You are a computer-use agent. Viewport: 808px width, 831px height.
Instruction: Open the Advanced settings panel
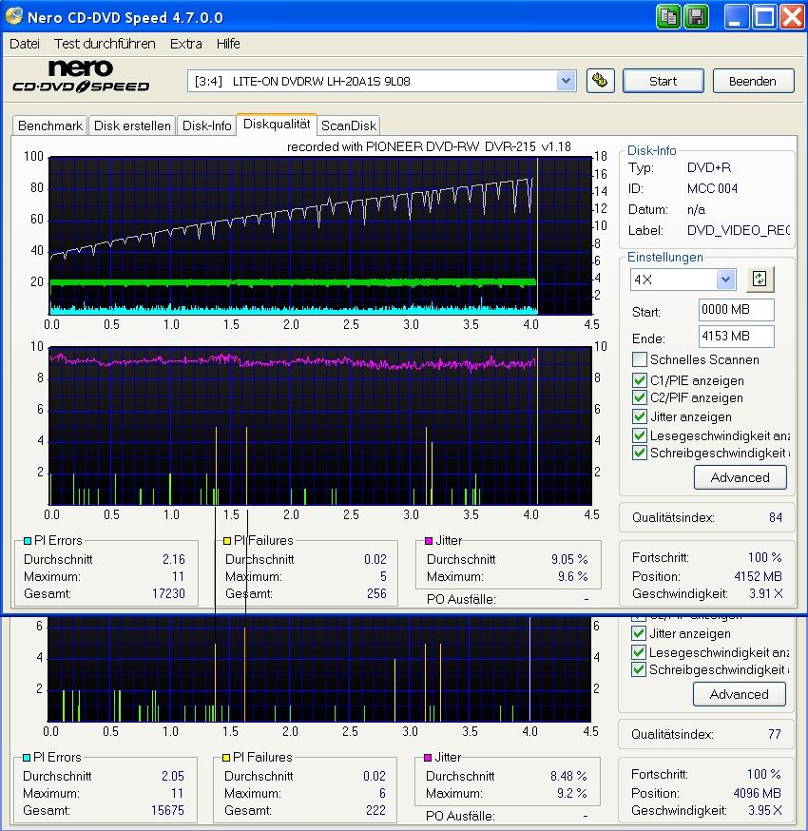click(x=740, y=477)
